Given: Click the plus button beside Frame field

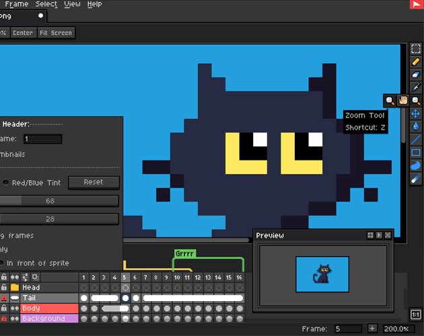Looking at the screenshot, I should pyautogui.click(x=372, y=329).
